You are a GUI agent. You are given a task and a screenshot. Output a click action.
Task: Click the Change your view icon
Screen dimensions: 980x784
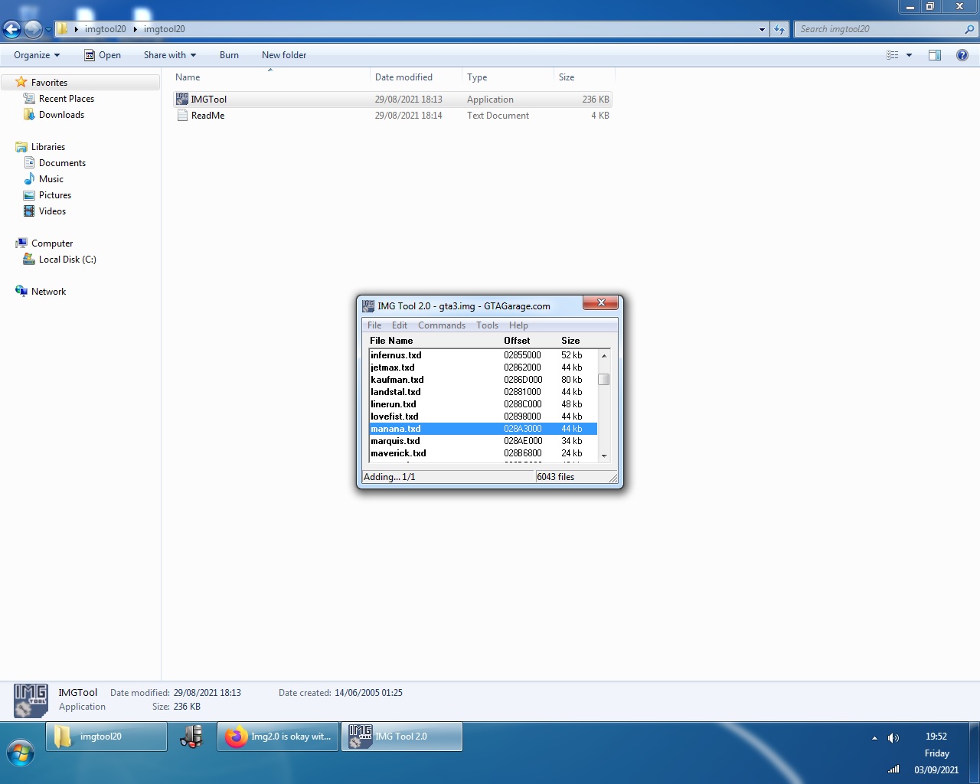coord(892,55)
